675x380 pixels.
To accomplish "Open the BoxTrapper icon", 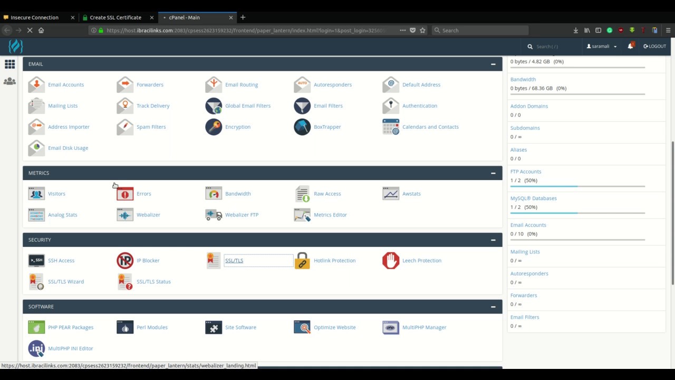I will coord(302,127).
